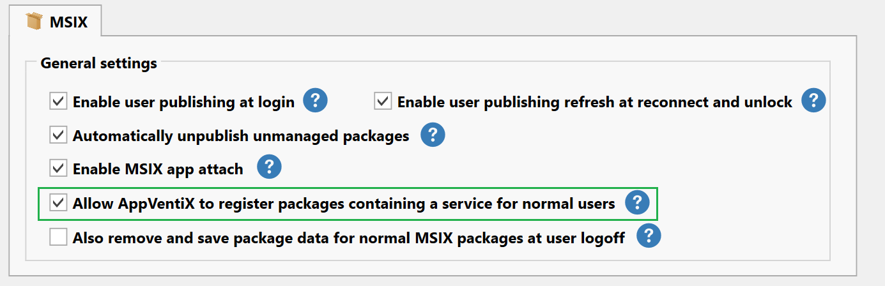Click help icon beside Enable MSIX app attach
This screenshot has width=885, height=286.
269,168
